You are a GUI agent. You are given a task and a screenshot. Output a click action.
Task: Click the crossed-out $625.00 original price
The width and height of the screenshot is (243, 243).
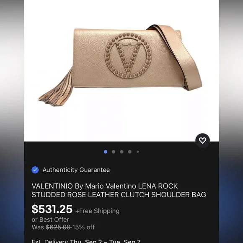[58, 227]
